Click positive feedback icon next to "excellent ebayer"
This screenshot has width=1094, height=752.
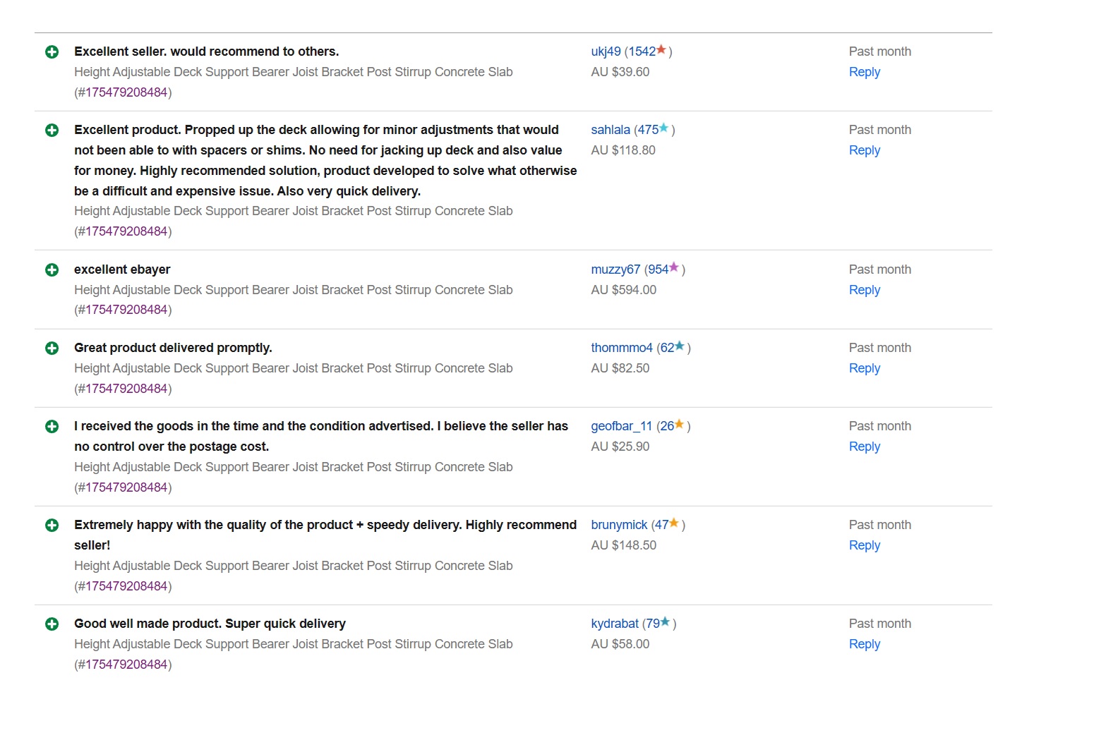pyautogui.click(x=52, y=269)
